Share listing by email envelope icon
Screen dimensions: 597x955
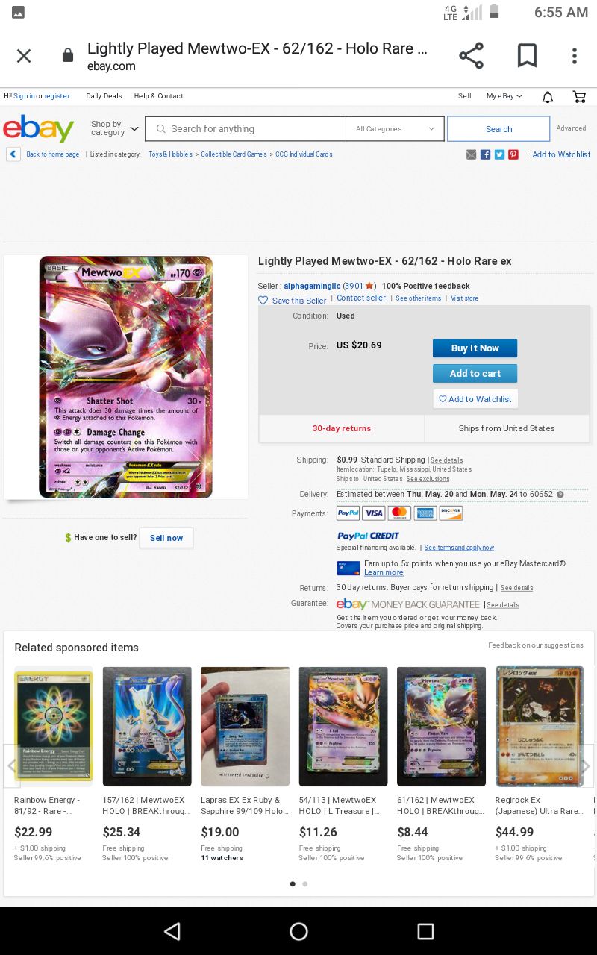[x=472, y=154]
